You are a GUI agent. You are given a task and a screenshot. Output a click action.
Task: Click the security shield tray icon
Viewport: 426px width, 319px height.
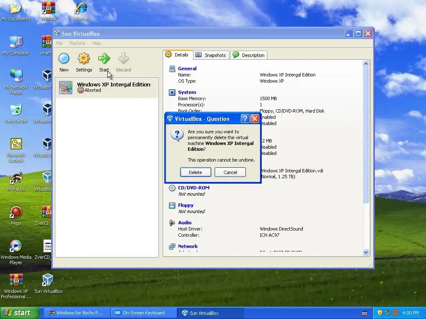[x=380, y=313]
